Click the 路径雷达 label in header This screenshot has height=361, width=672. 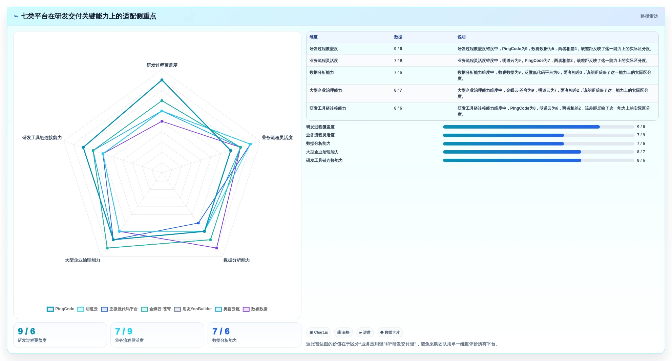(649, 16)
